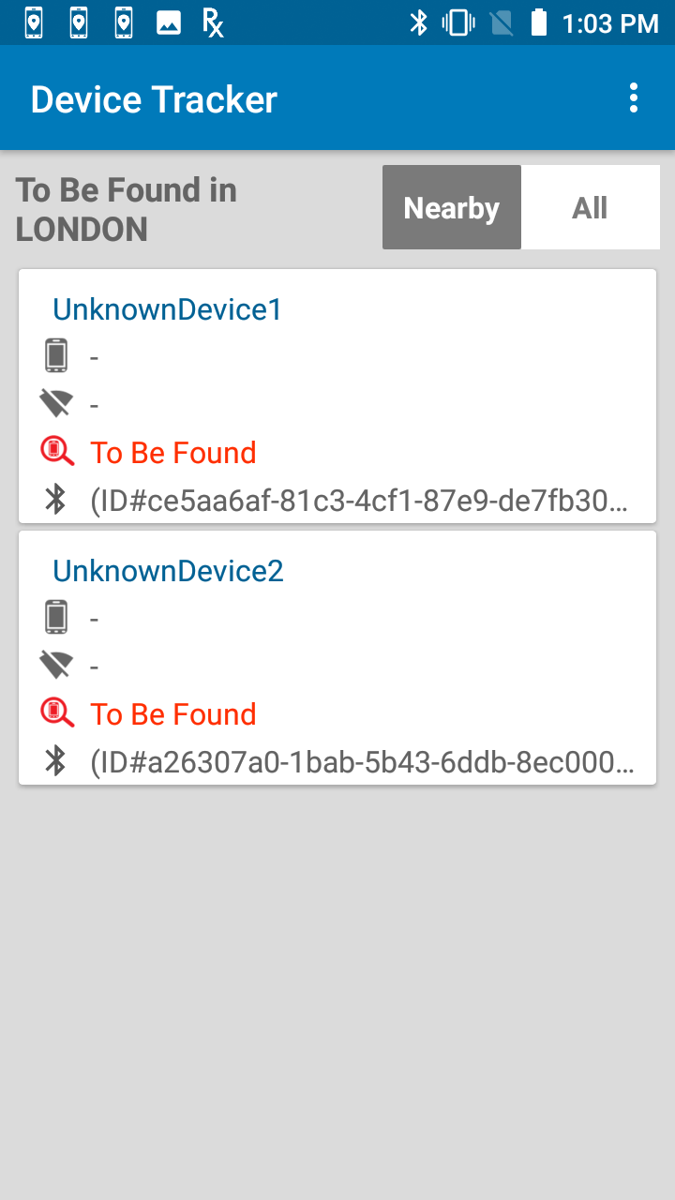Tap the Rx notification icon in status bar
This screenshot has height=1200, width=675.
(x=214, y=22)
